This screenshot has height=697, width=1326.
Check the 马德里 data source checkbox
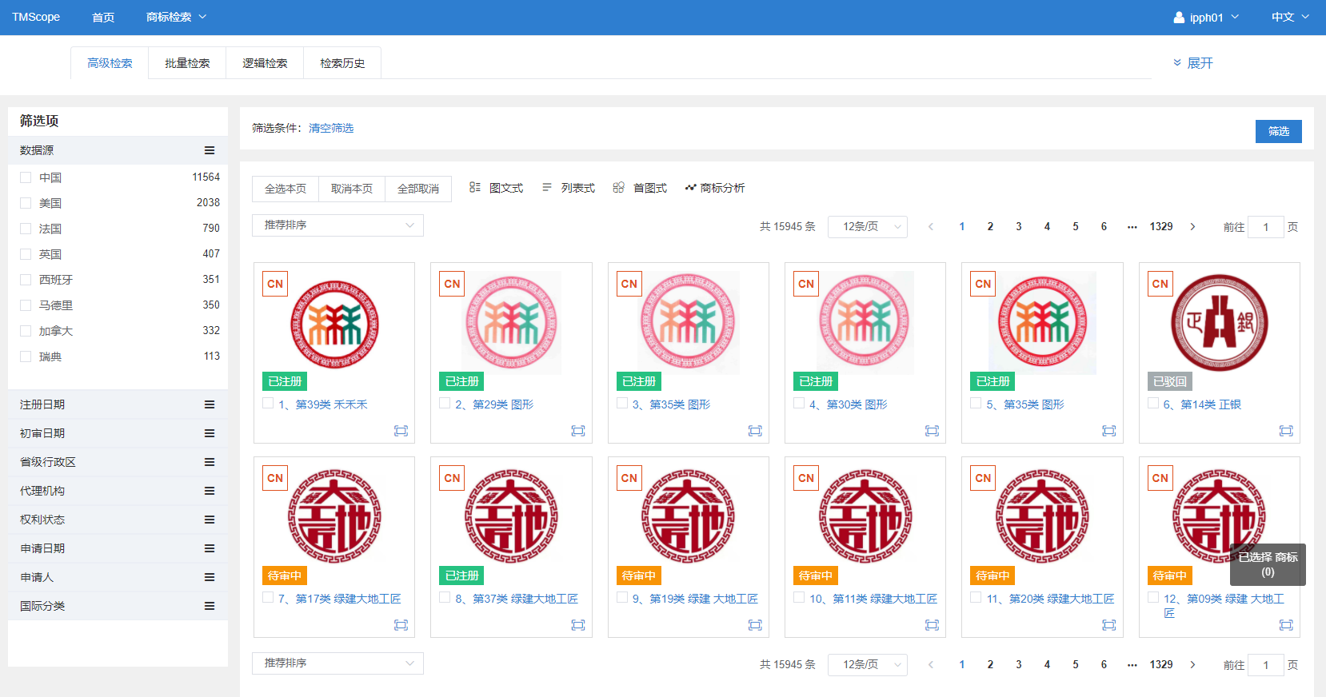[26, 305]
